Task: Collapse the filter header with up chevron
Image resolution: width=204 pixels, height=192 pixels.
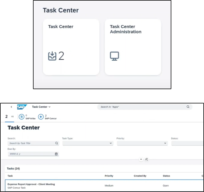Action: coord(141,159)
